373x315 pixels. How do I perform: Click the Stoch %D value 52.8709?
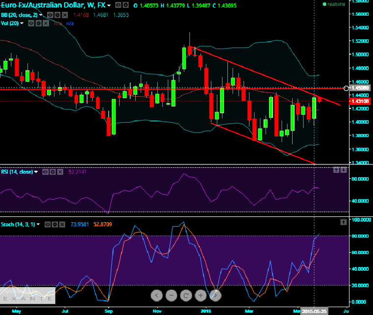click(103, 225)
